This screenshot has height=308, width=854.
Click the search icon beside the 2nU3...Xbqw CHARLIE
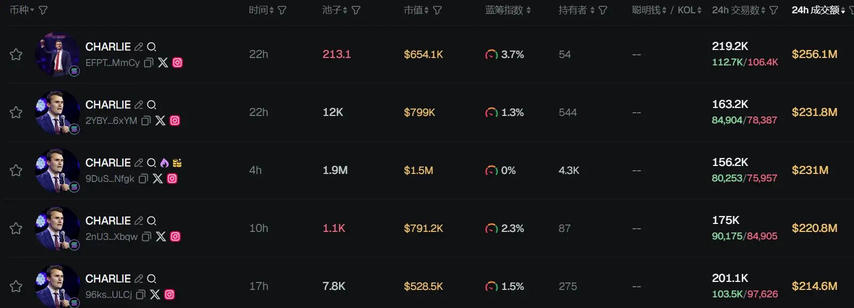[152, 221]
